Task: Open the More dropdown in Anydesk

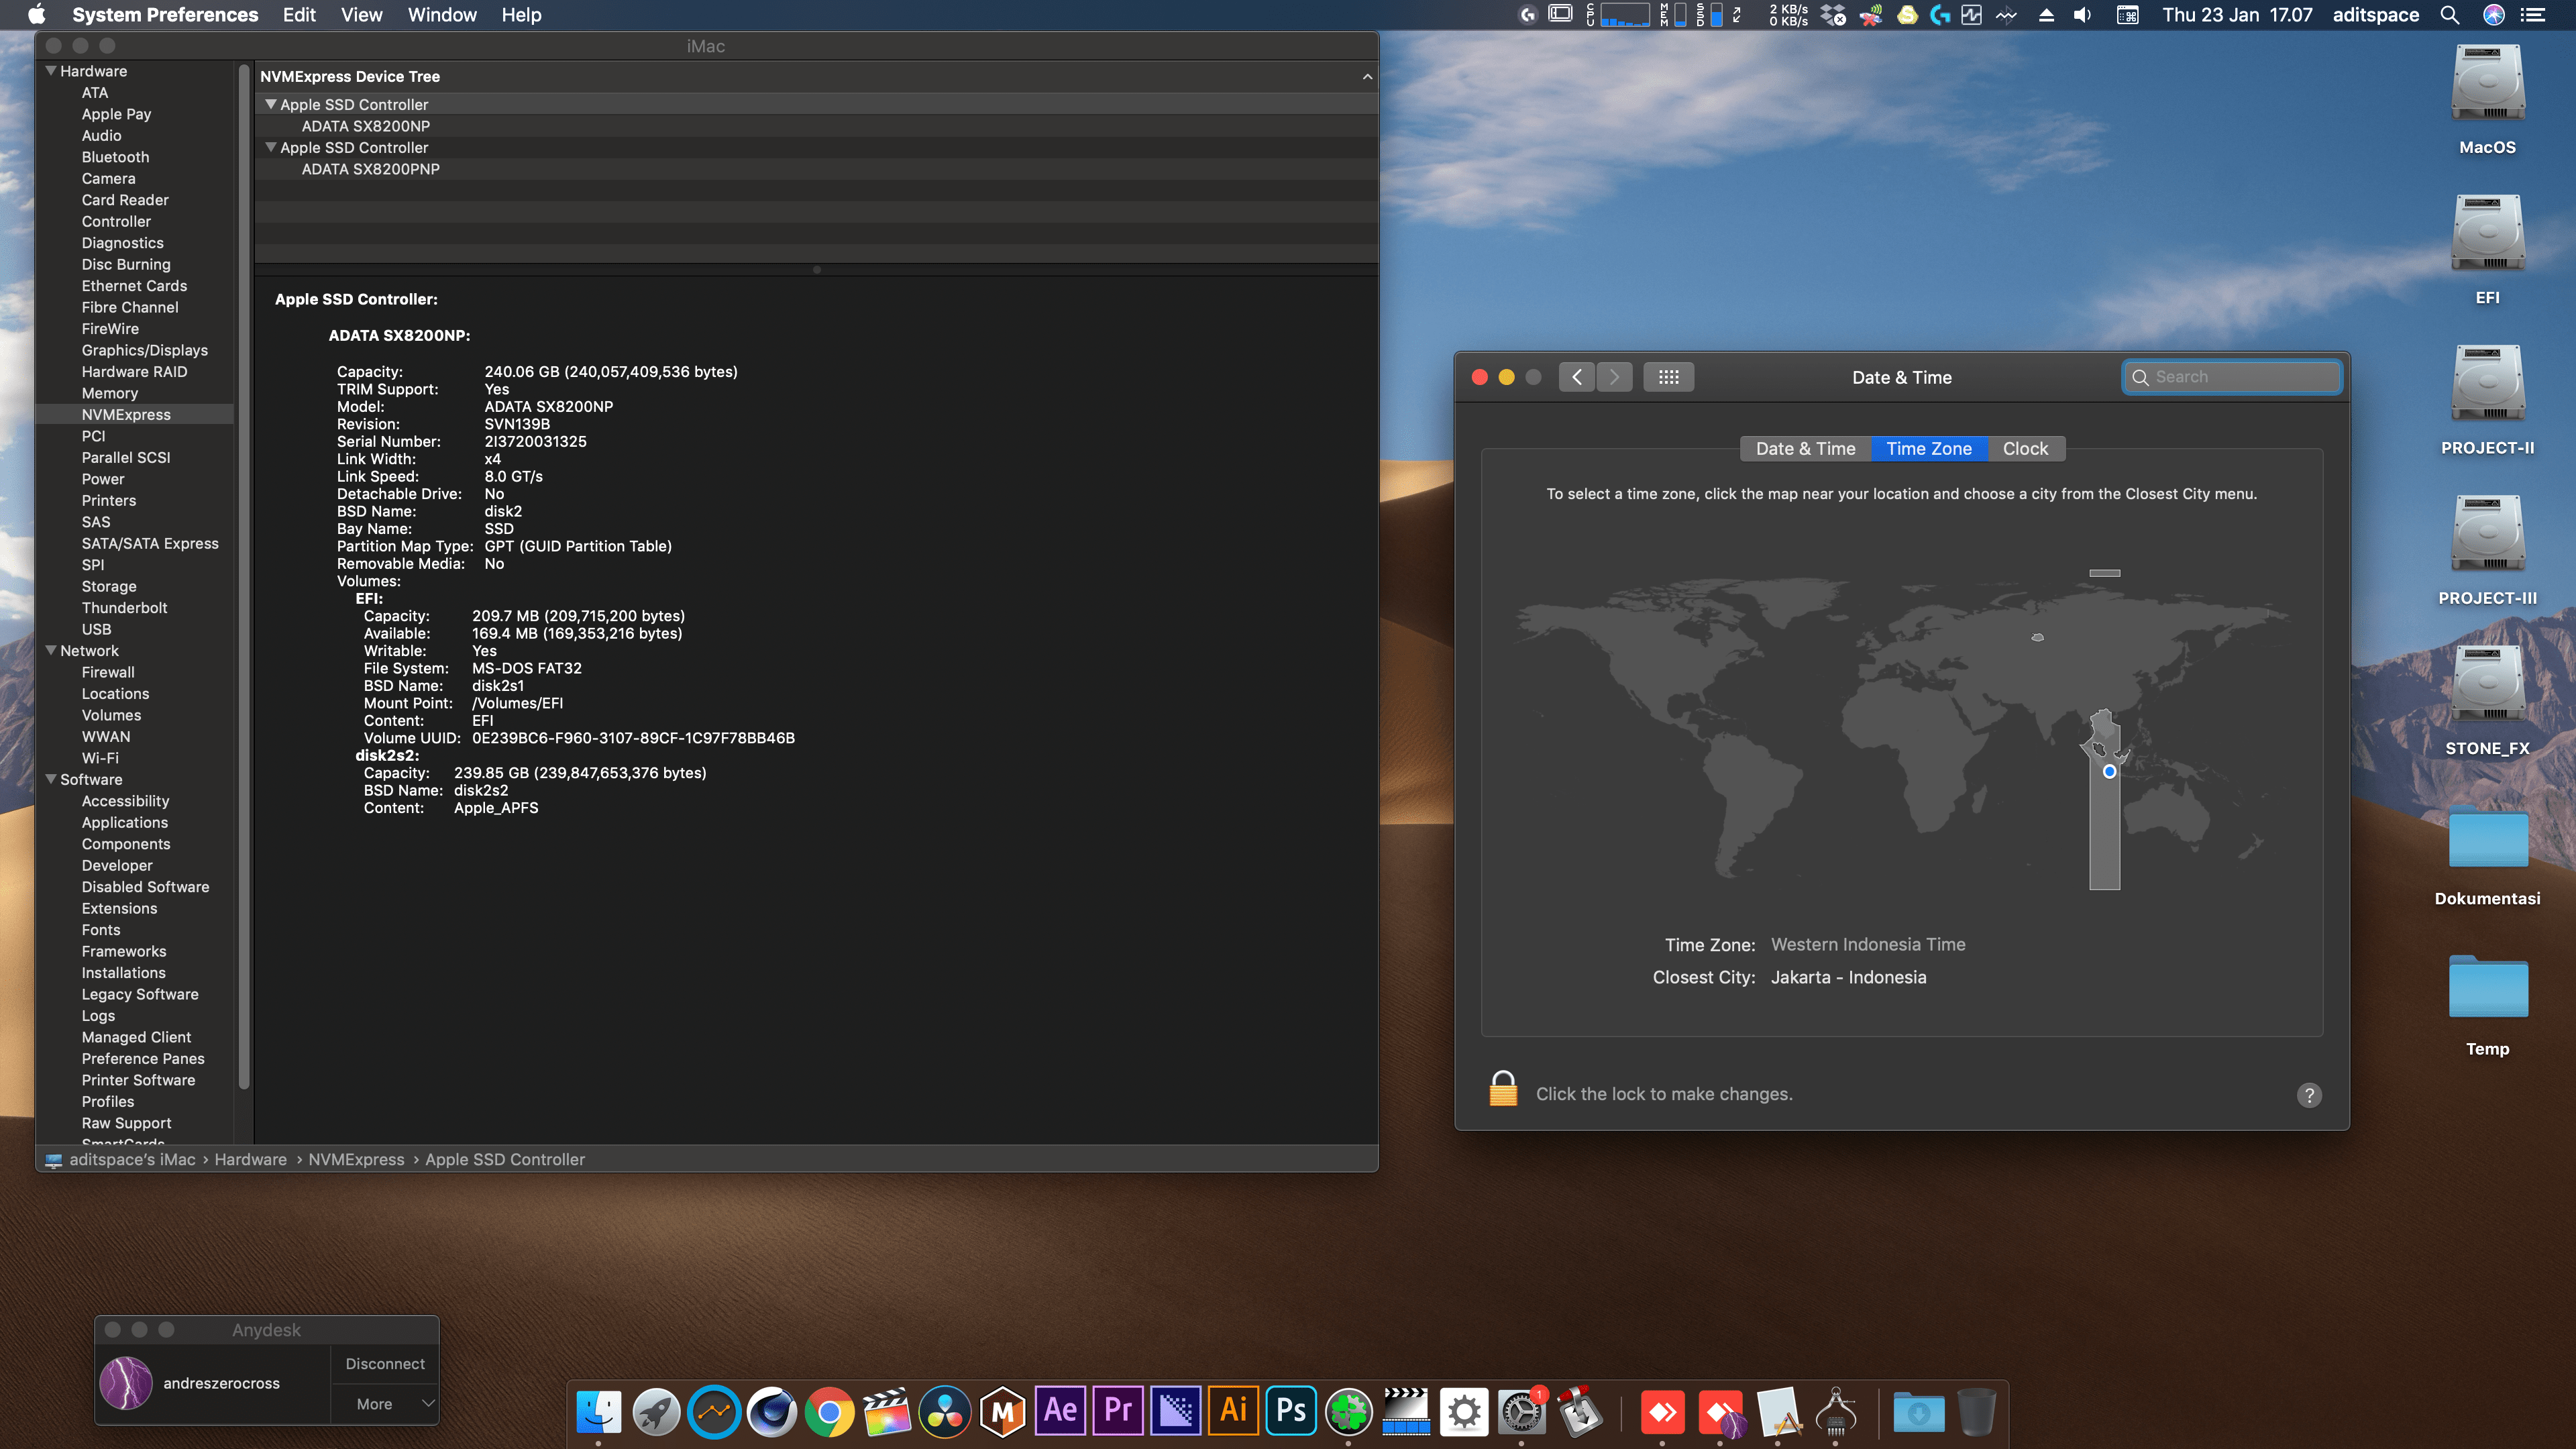Action: 385,1404
